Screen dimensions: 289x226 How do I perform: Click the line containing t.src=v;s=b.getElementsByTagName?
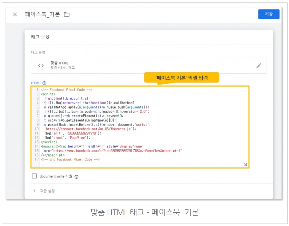click(x=80, y=120)
